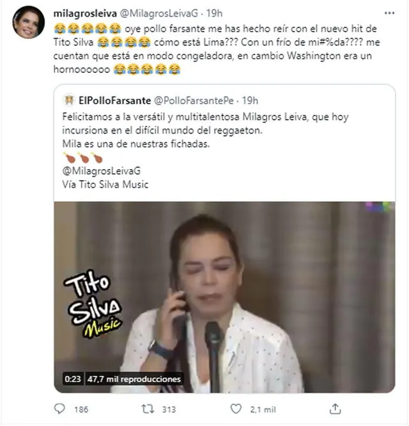Open the three-dot more options menu
The width and height of the screenshot is (409, 426).
pyautogui.click(x=389, y=13)
